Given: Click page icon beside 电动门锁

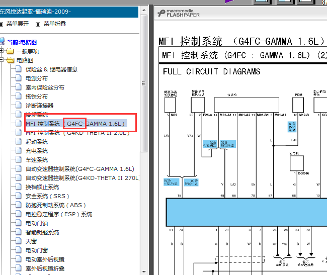Looking at the screenshot, I should tap(19, 223).
